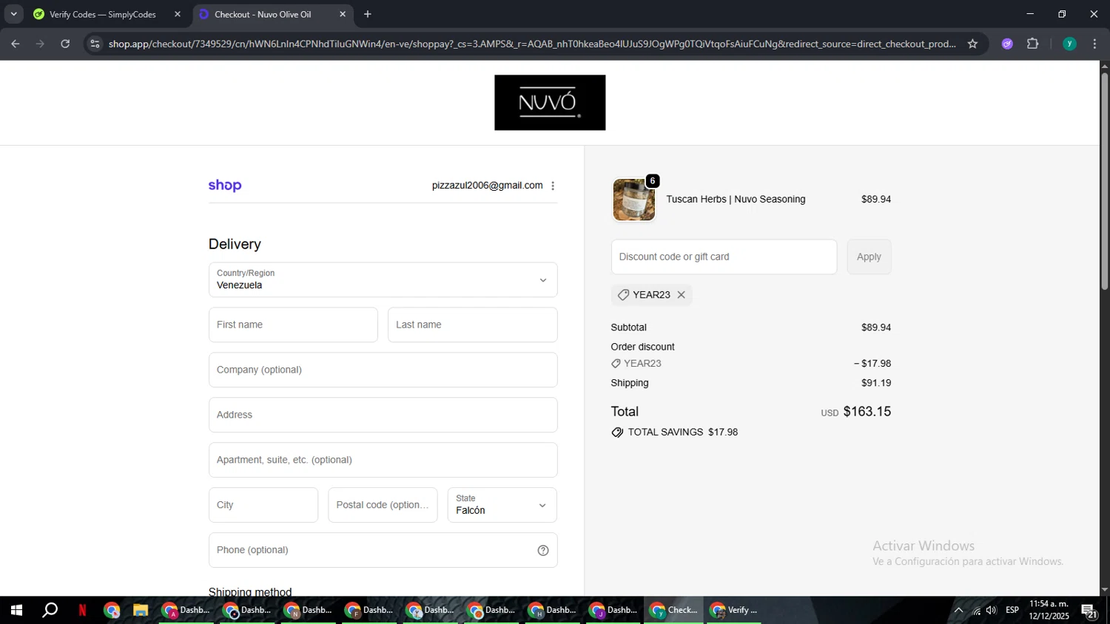Open the purple extension icon in toolbar
The width and height of the screenshot is (1110, 624).
pos(1007,44)
